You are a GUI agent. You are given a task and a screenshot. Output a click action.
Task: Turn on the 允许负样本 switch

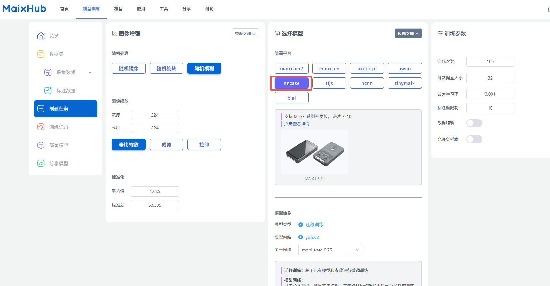[474, 139]
